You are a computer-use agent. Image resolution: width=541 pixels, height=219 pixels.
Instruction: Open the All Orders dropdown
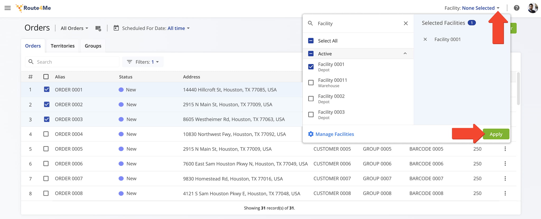coord(74,28)
